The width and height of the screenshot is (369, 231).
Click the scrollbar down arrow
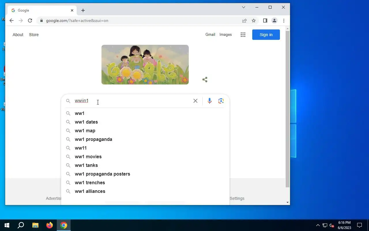click(287, 202)
